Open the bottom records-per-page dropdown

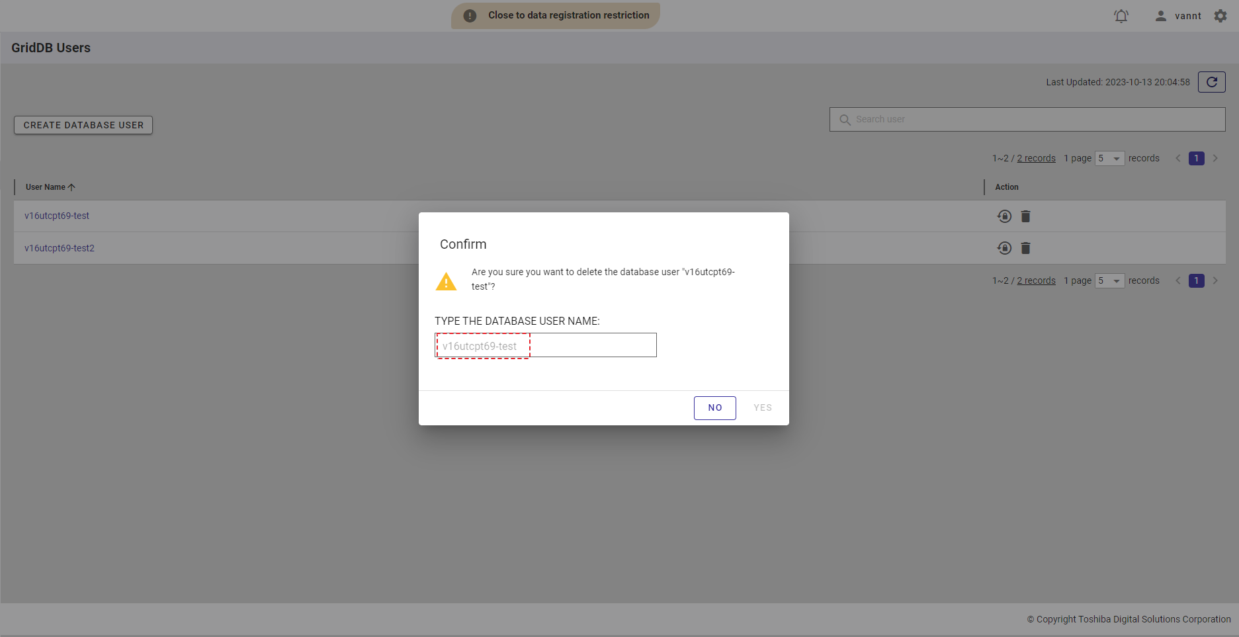pos(1109,281)
